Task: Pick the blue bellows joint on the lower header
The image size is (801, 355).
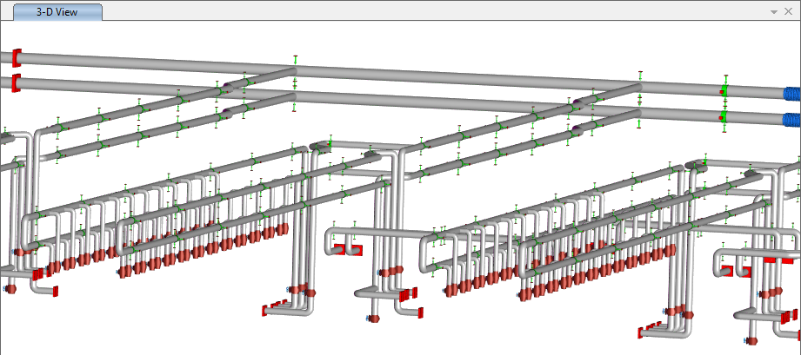Action: pyautogui.click(x=792, y=119)
